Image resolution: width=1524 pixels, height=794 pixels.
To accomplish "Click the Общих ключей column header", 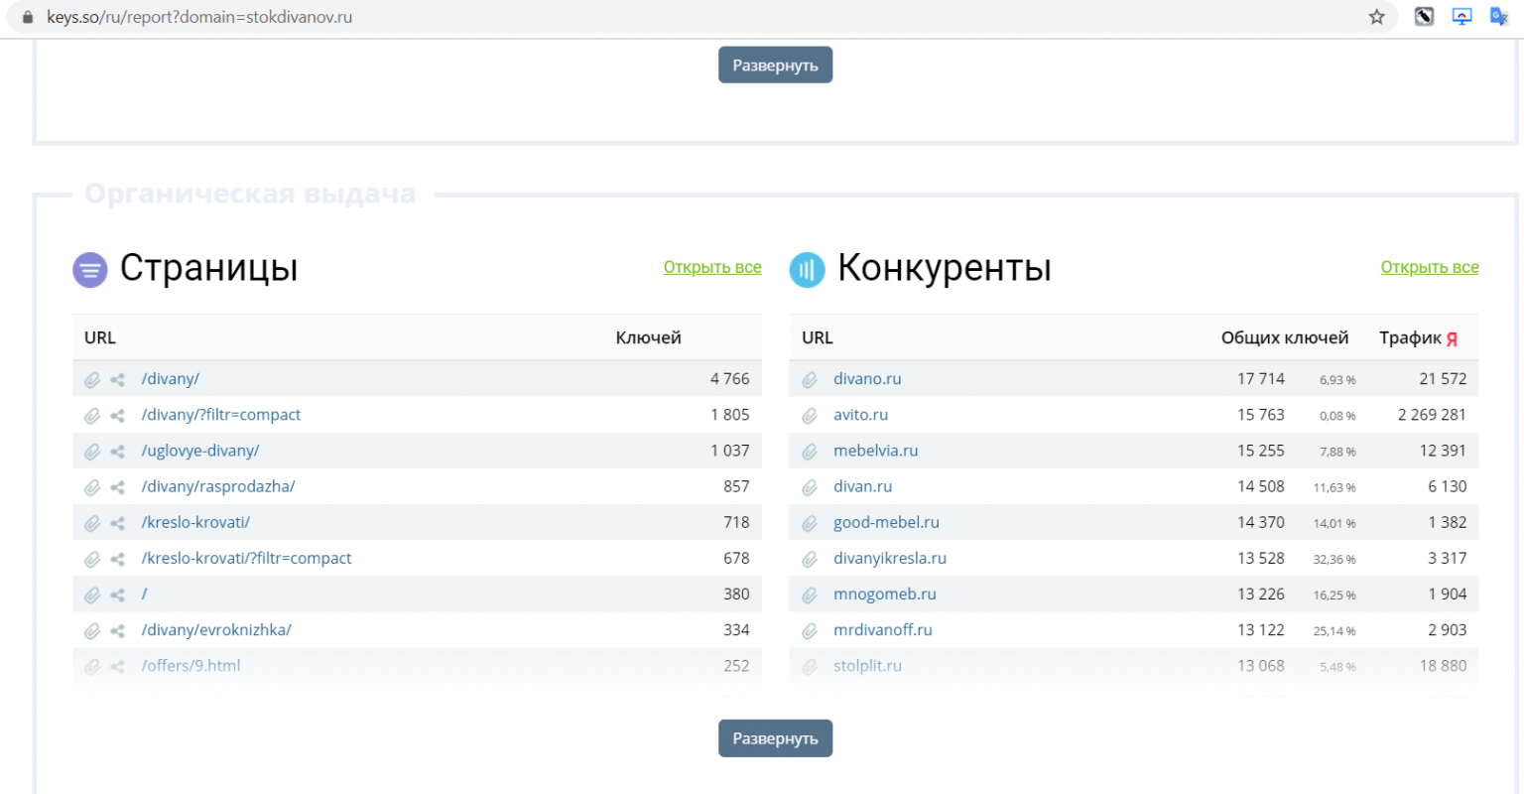I will coord(1284,337).
